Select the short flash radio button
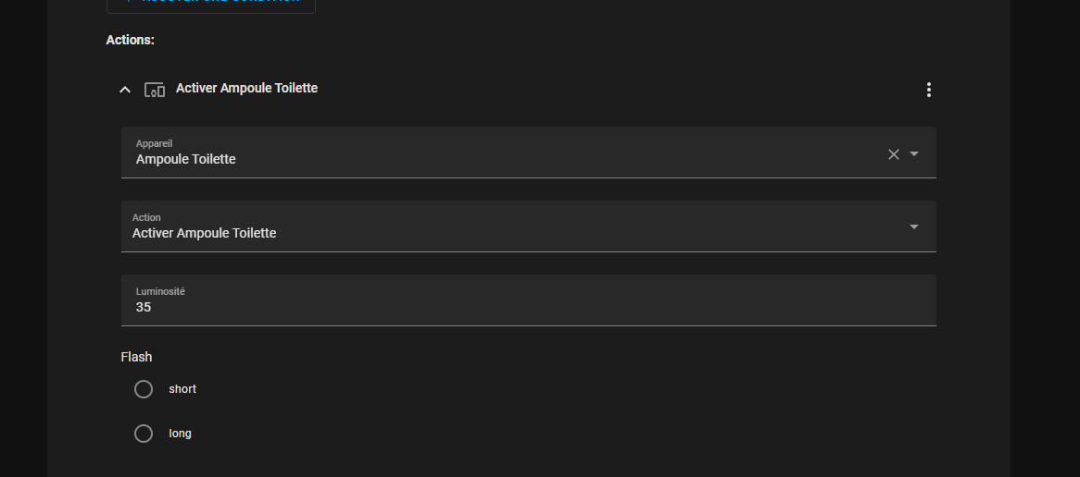This screenshot has width=1080, height=477. [144, 389]
